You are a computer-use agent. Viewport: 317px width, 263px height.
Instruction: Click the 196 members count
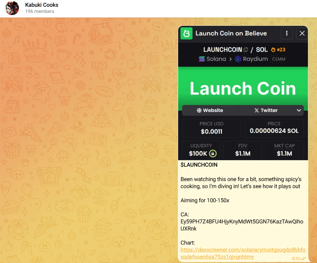point(40,11)
